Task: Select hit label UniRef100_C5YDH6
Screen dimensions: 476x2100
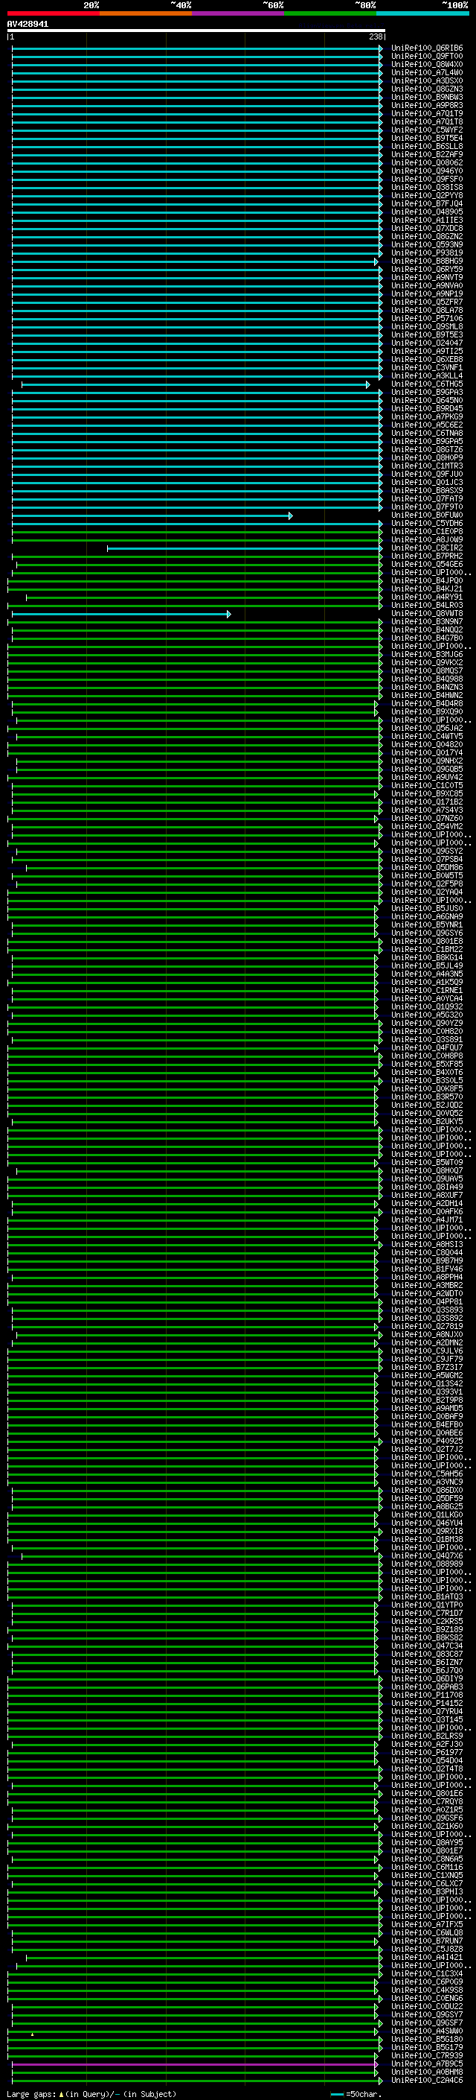Action: click(426, 524)
